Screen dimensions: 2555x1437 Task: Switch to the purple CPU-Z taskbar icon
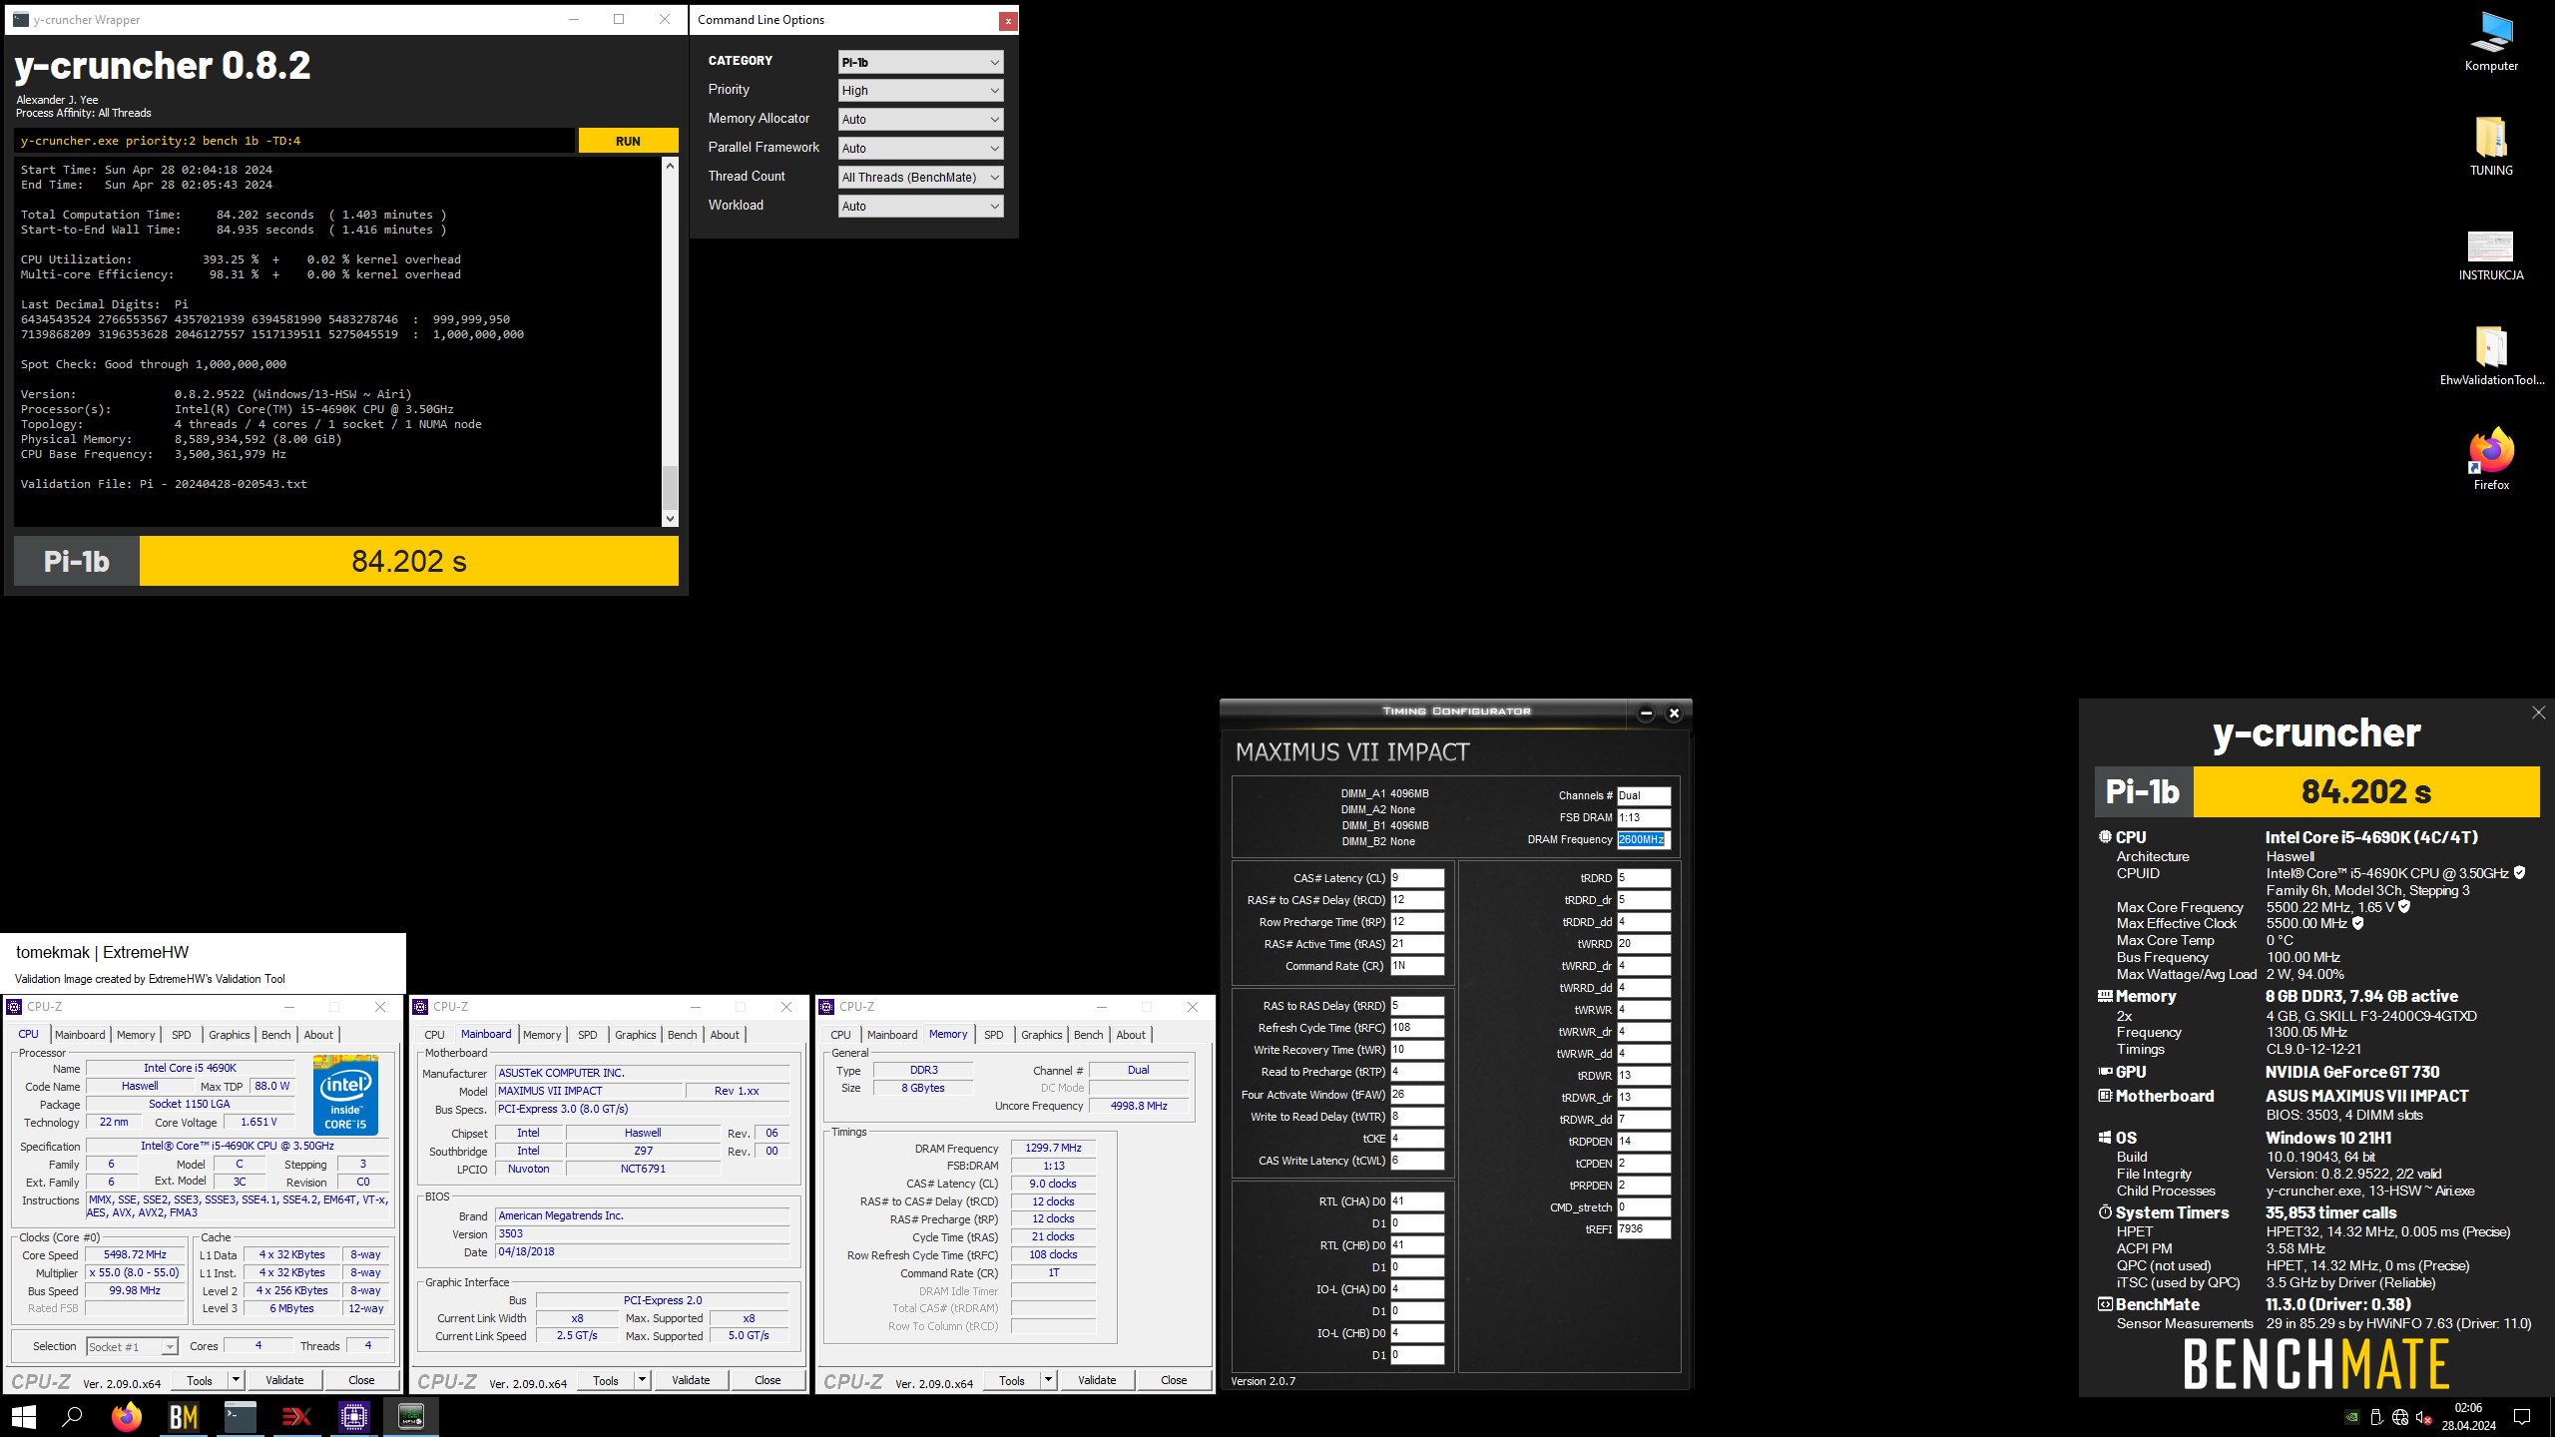(353, 1416)
